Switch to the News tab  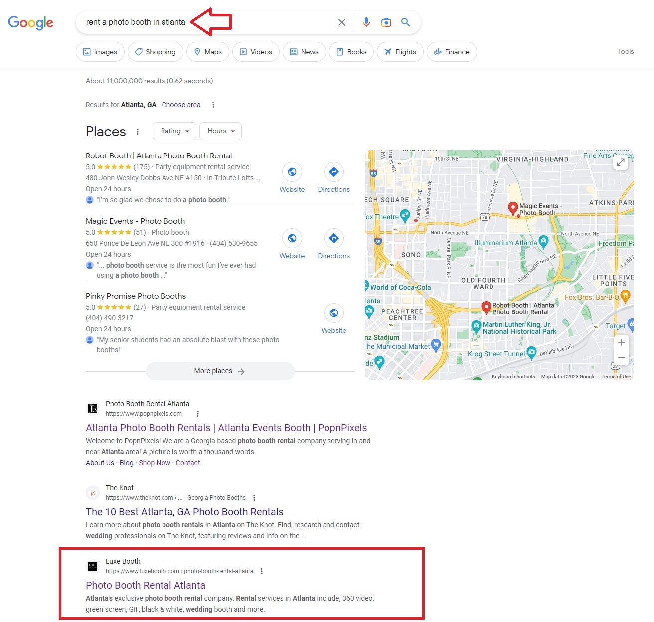(304, 52)
